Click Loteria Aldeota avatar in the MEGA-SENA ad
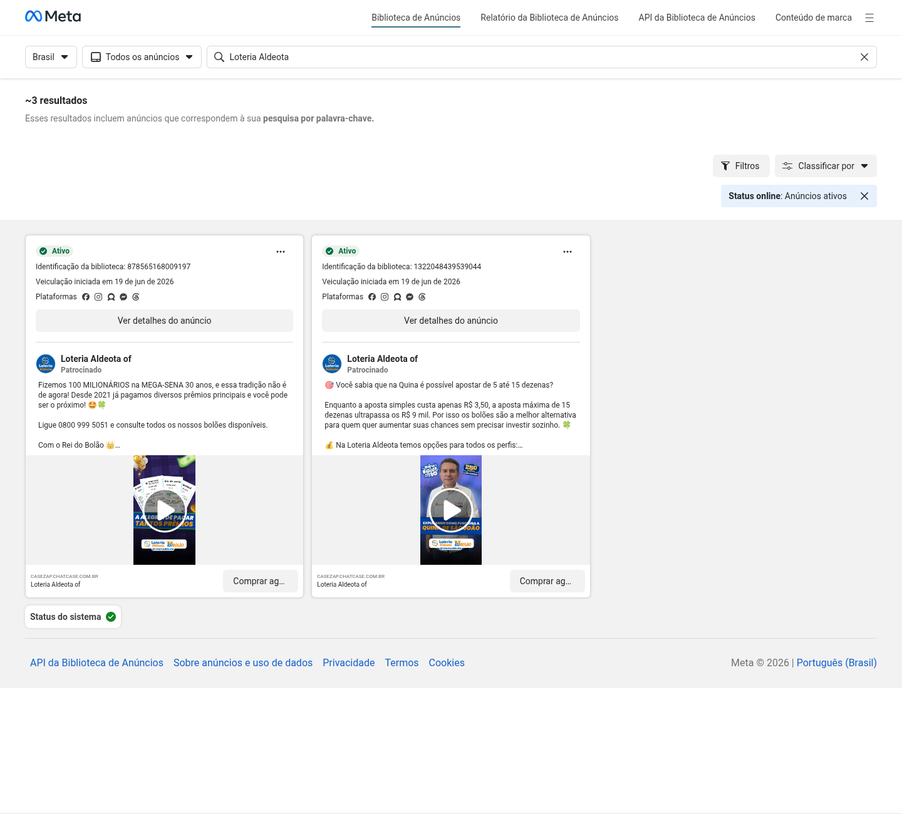 46,364
